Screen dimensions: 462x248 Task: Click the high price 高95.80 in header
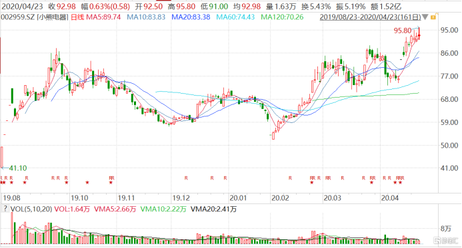coord(182,7)
